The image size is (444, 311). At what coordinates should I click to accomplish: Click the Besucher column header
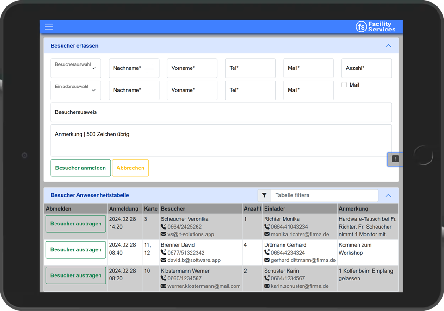(x=201, y=209)
